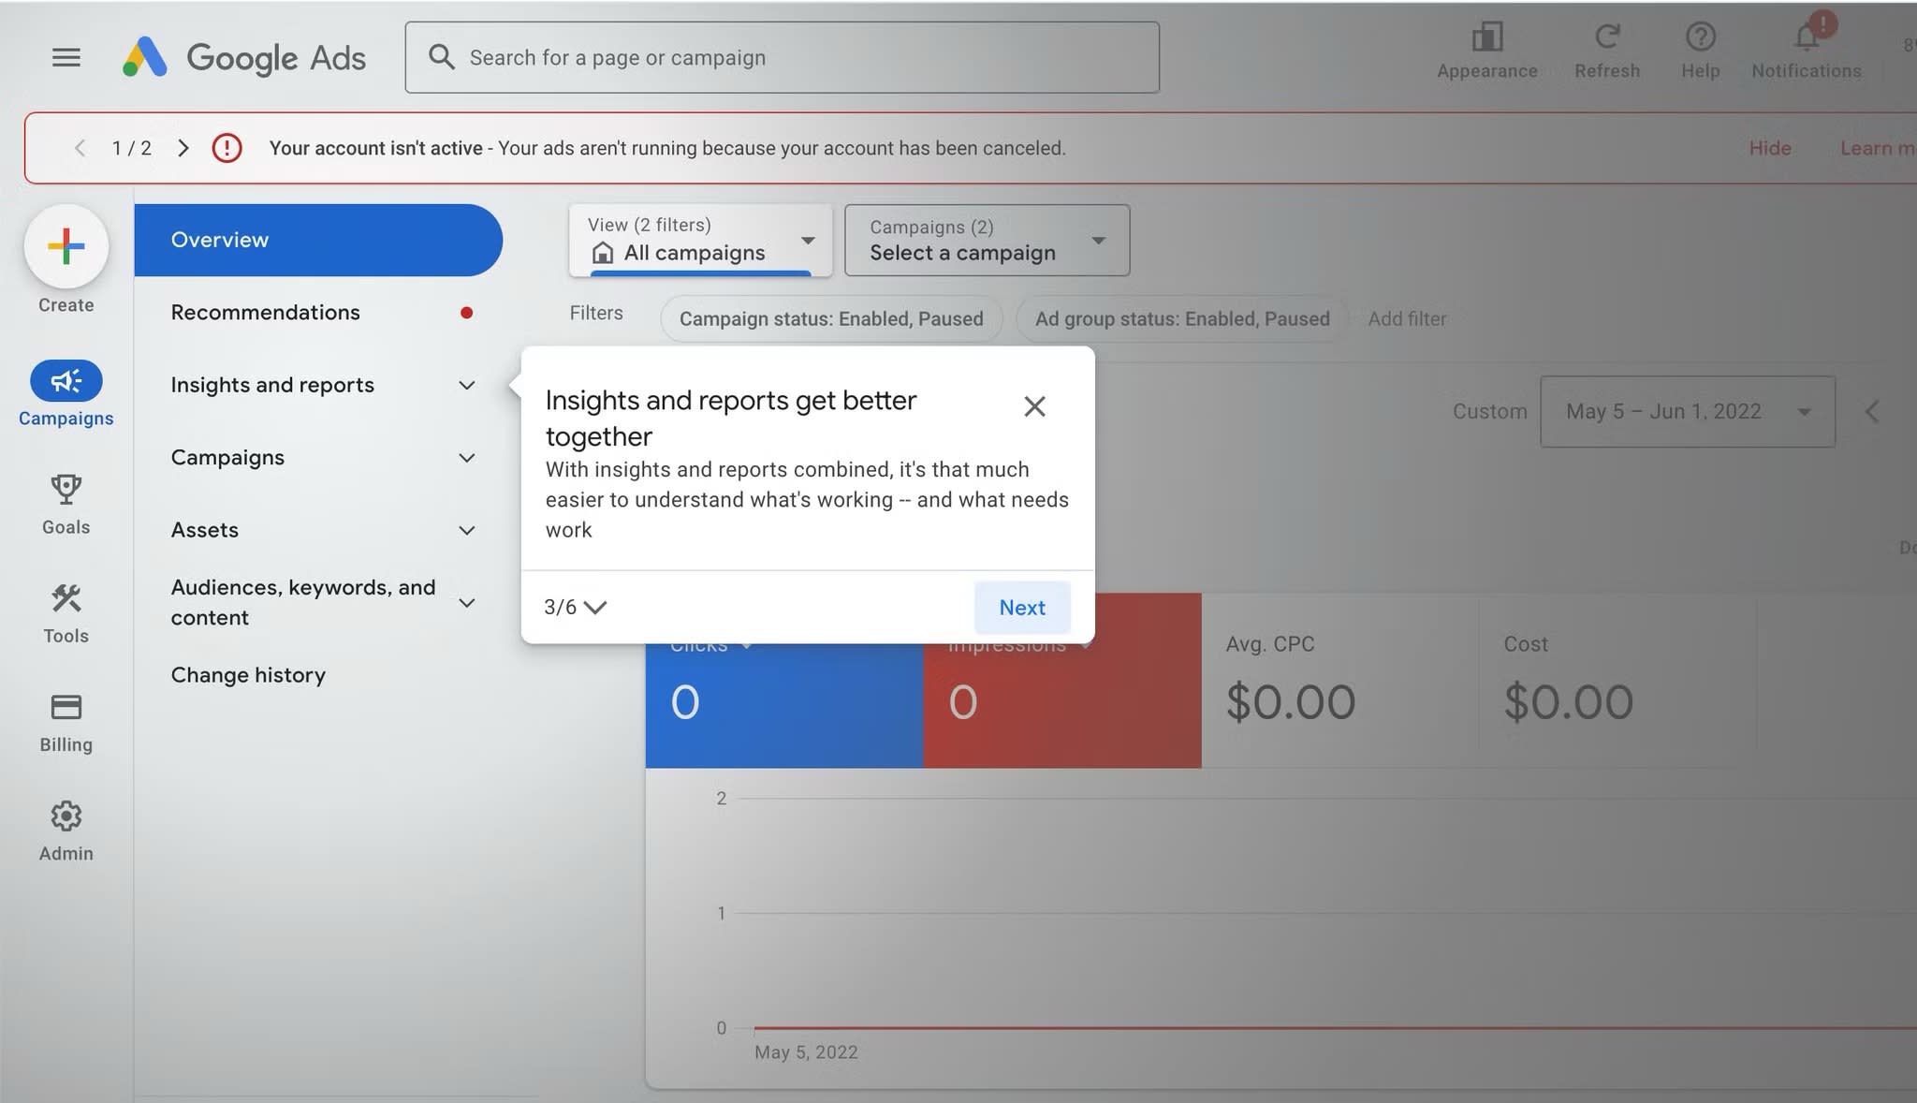Click the Refresh icon
Viewport: 1917px width, 1103px height.
(1606, 38)
